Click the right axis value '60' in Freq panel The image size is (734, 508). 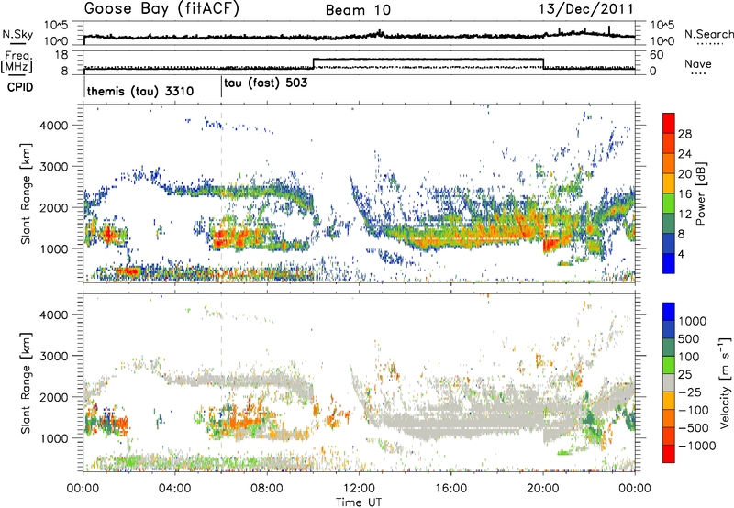(657, 55)
